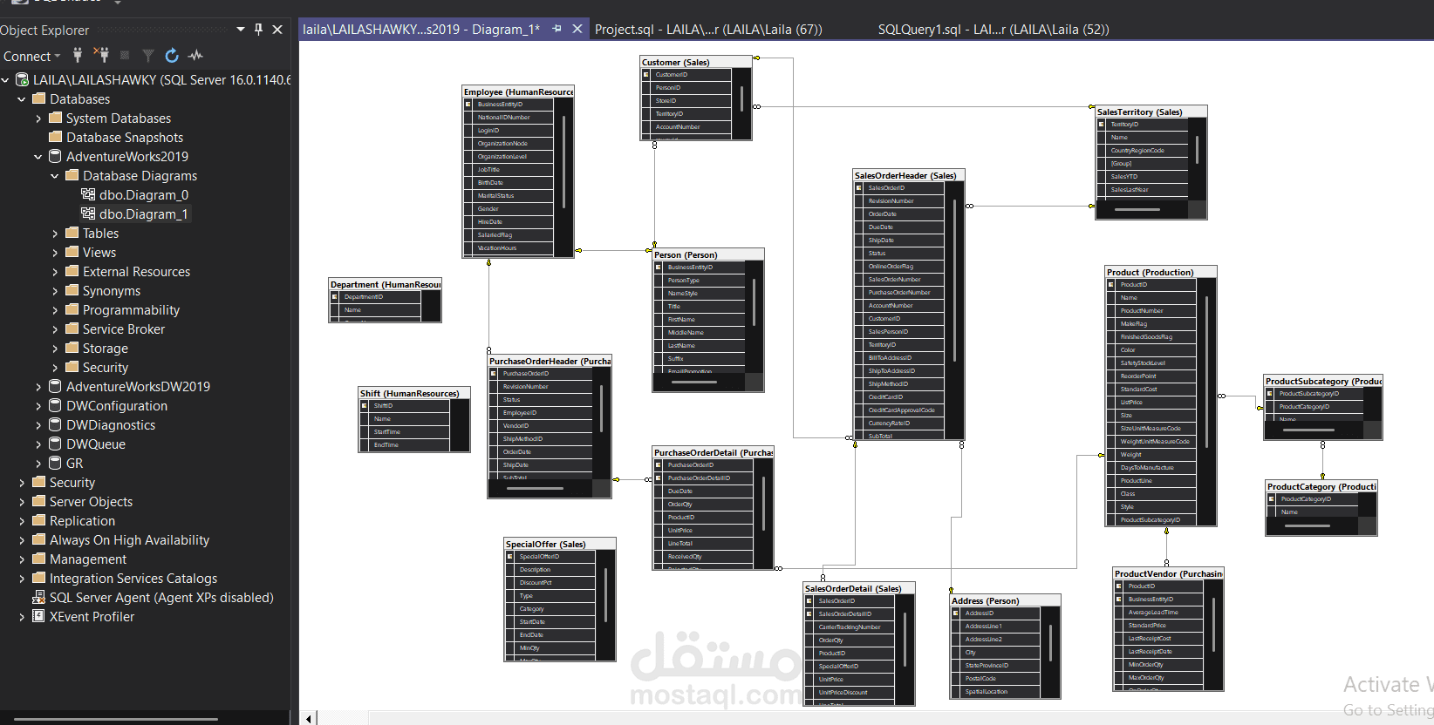Expand the Server Objects folder

point(22,502)
